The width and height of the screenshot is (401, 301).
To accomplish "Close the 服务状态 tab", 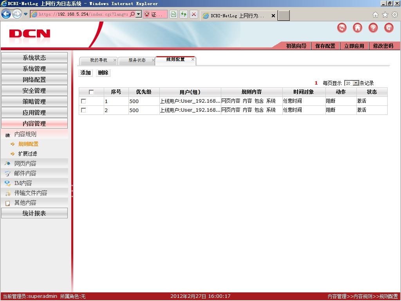I will [x=153, y=60].
